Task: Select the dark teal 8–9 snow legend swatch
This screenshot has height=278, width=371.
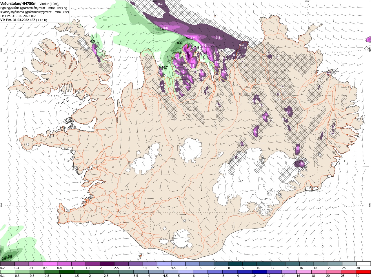Action: tap(235, 264)
